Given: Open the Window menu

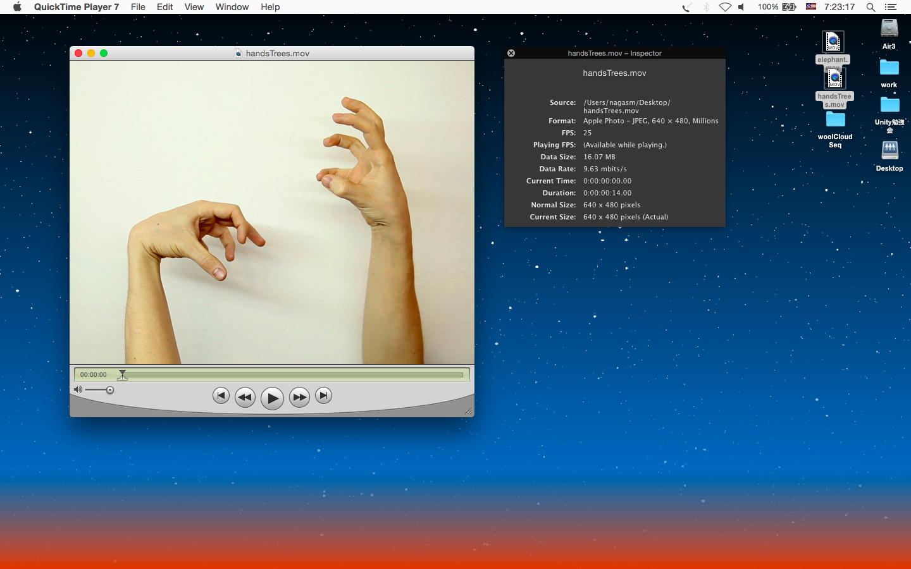Looking at the screenshot, I should tap(232, 7).
